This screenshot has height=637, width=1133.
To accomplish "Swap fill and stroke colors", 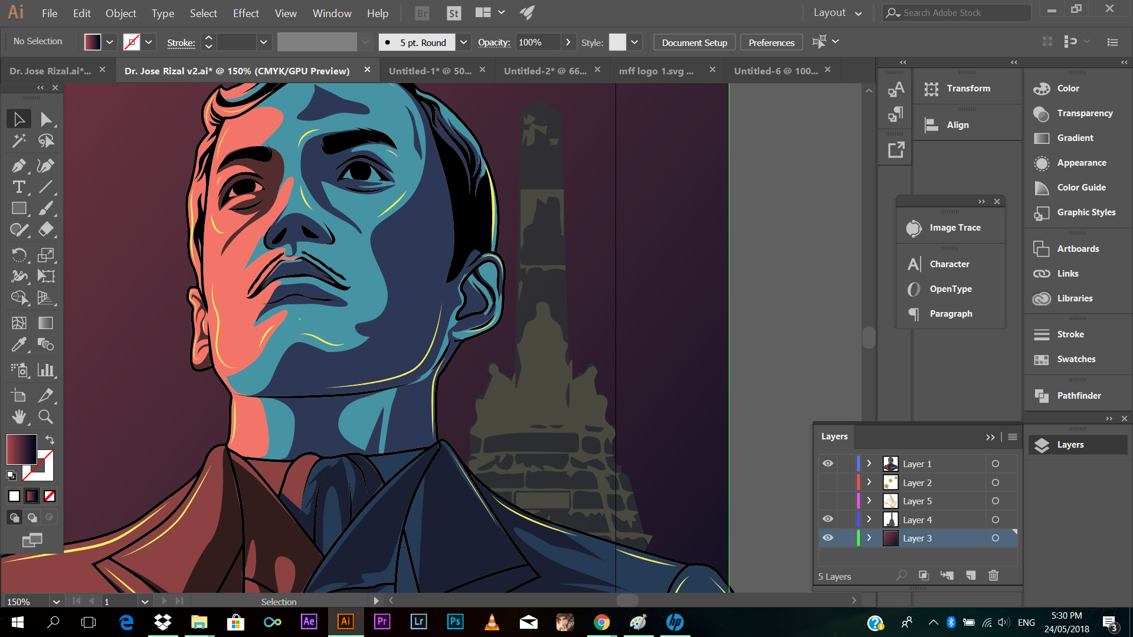I will [x=50, y=440].
